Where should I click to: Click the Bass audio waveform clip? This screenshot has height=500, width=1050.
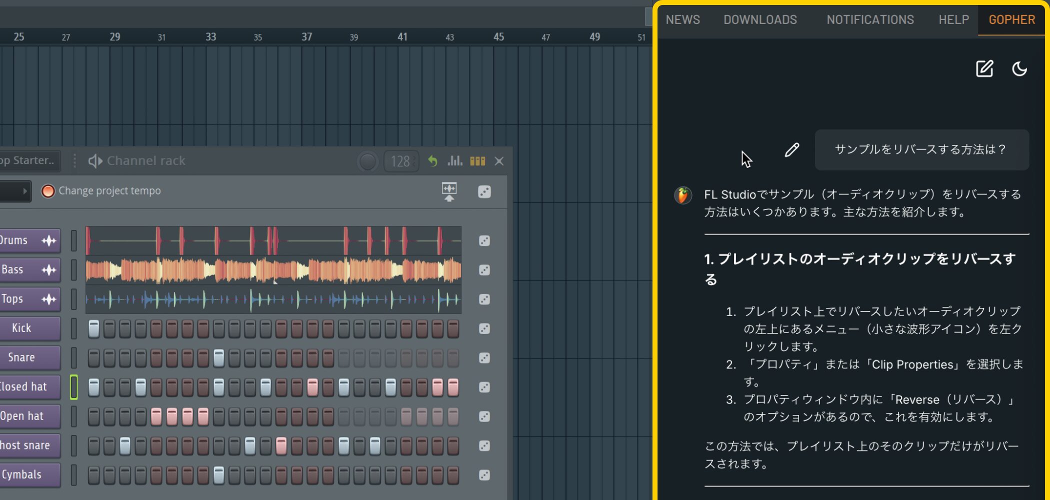273,270
